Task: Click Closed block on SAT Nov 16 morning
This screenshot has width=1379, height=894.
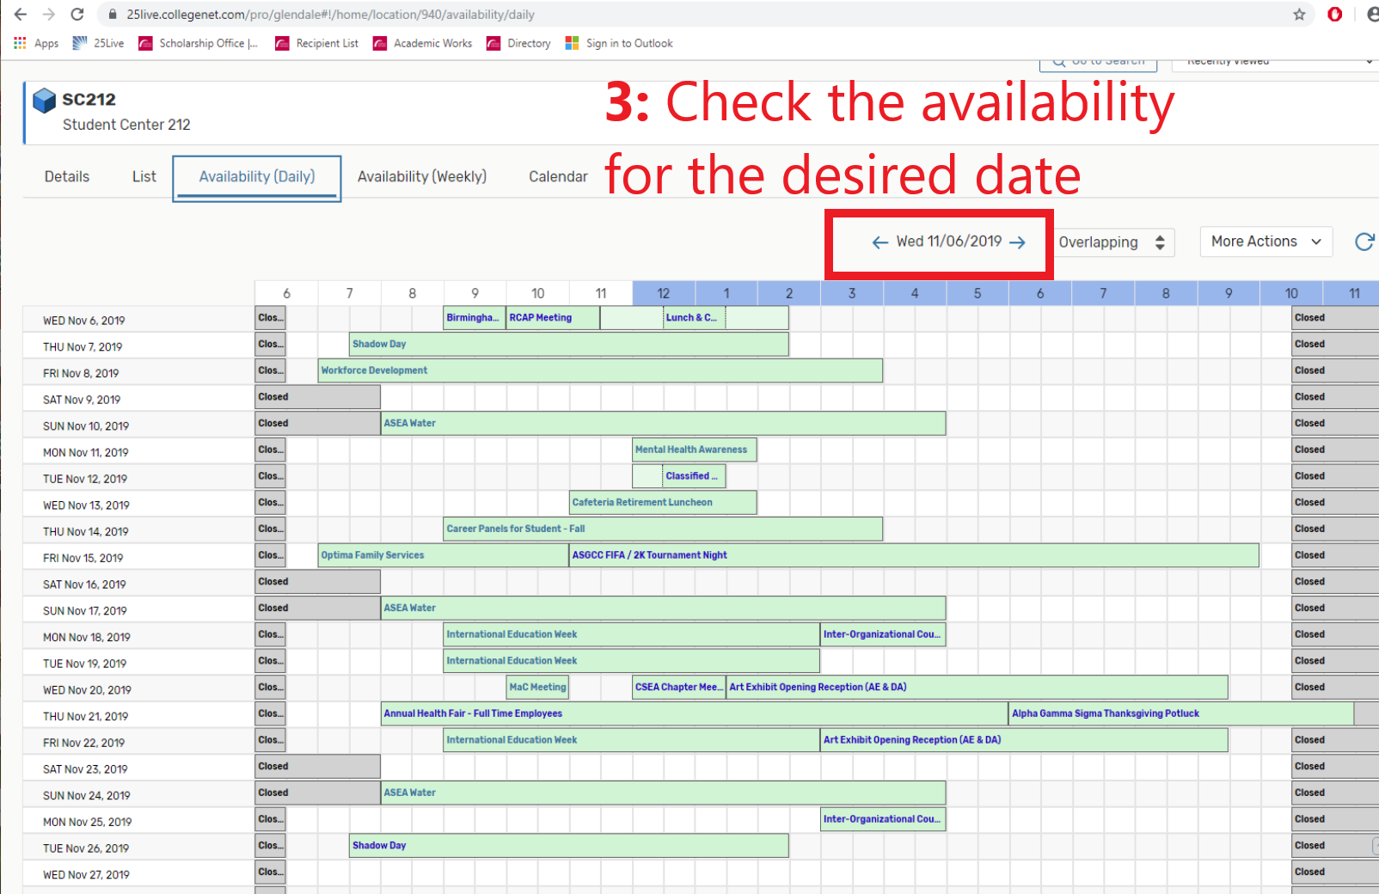Action: click(x=318, y=582)
